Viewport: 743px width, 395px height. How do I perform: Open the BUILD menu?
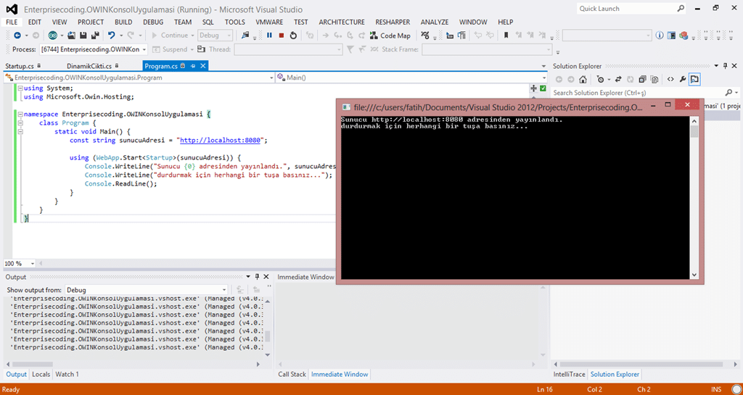point(123,22)
